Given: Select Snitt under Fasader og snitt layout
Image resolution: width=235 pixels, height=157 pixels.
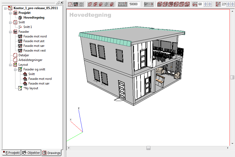Looking at the screenshot, I should point(32,74).
